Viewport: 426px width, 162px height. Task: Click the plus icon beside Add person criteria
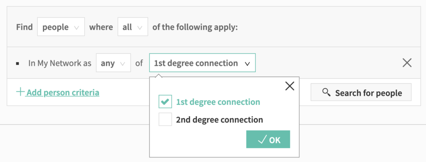20,92
